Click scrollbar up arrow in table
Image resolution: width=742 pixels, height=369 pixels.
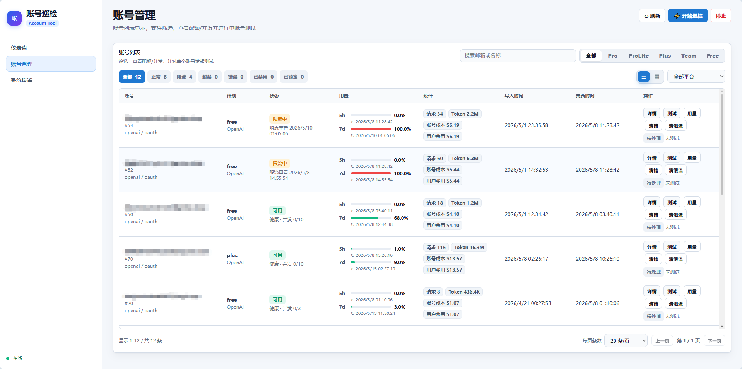722,91
